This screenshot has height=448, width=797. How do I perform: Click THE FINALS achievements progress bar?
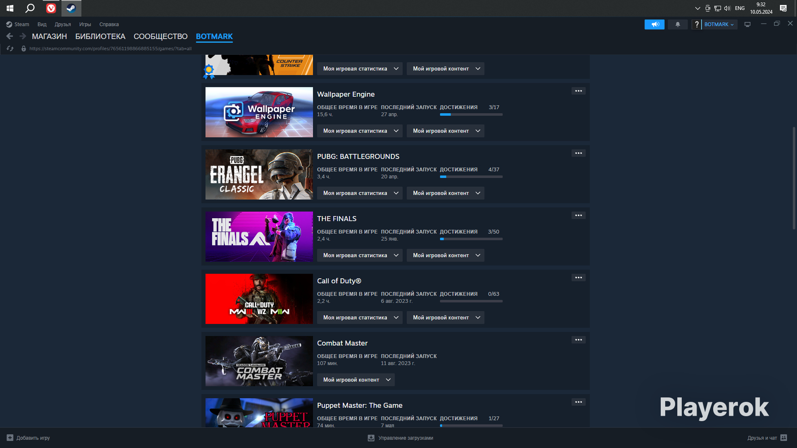tap(471, 239)
